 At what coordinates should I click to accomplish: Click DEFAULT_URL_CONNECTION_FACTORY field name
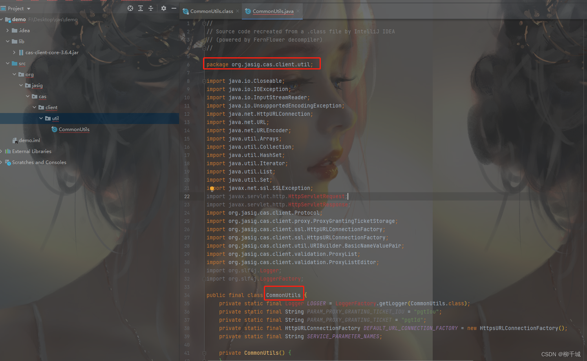pyautogui.click(x=411, y=328)
